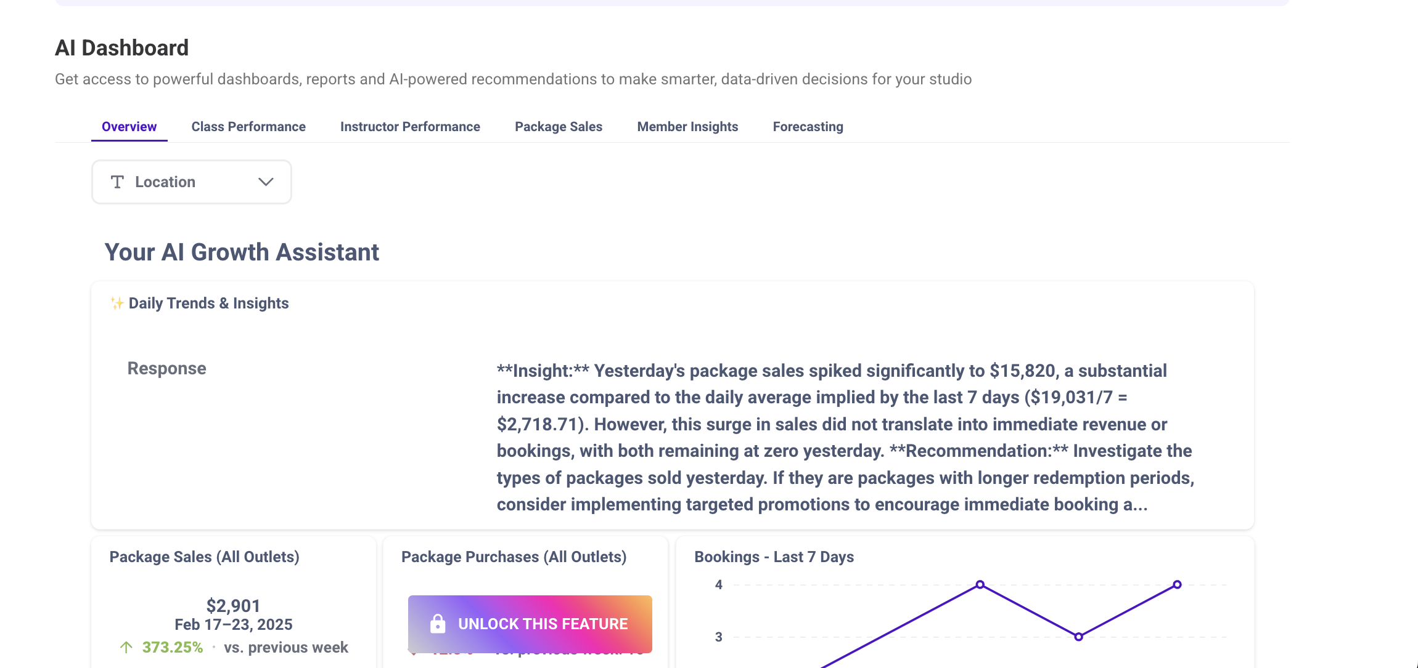Viewport: 1418px width, 668px height.
Task: Click the $2,901 package sales figure
Action: (x=233, y=606)
